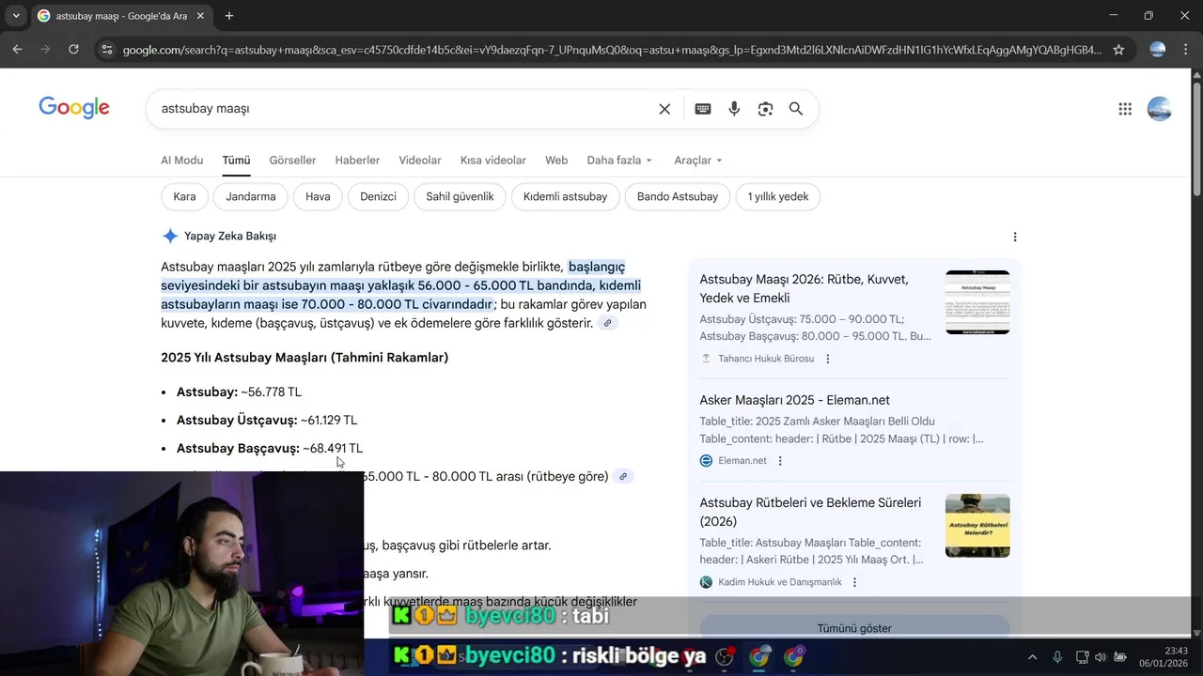Switch to 'Videolar' tab
The height and width of the screenshot is (676, 1203).
[420, 161]
